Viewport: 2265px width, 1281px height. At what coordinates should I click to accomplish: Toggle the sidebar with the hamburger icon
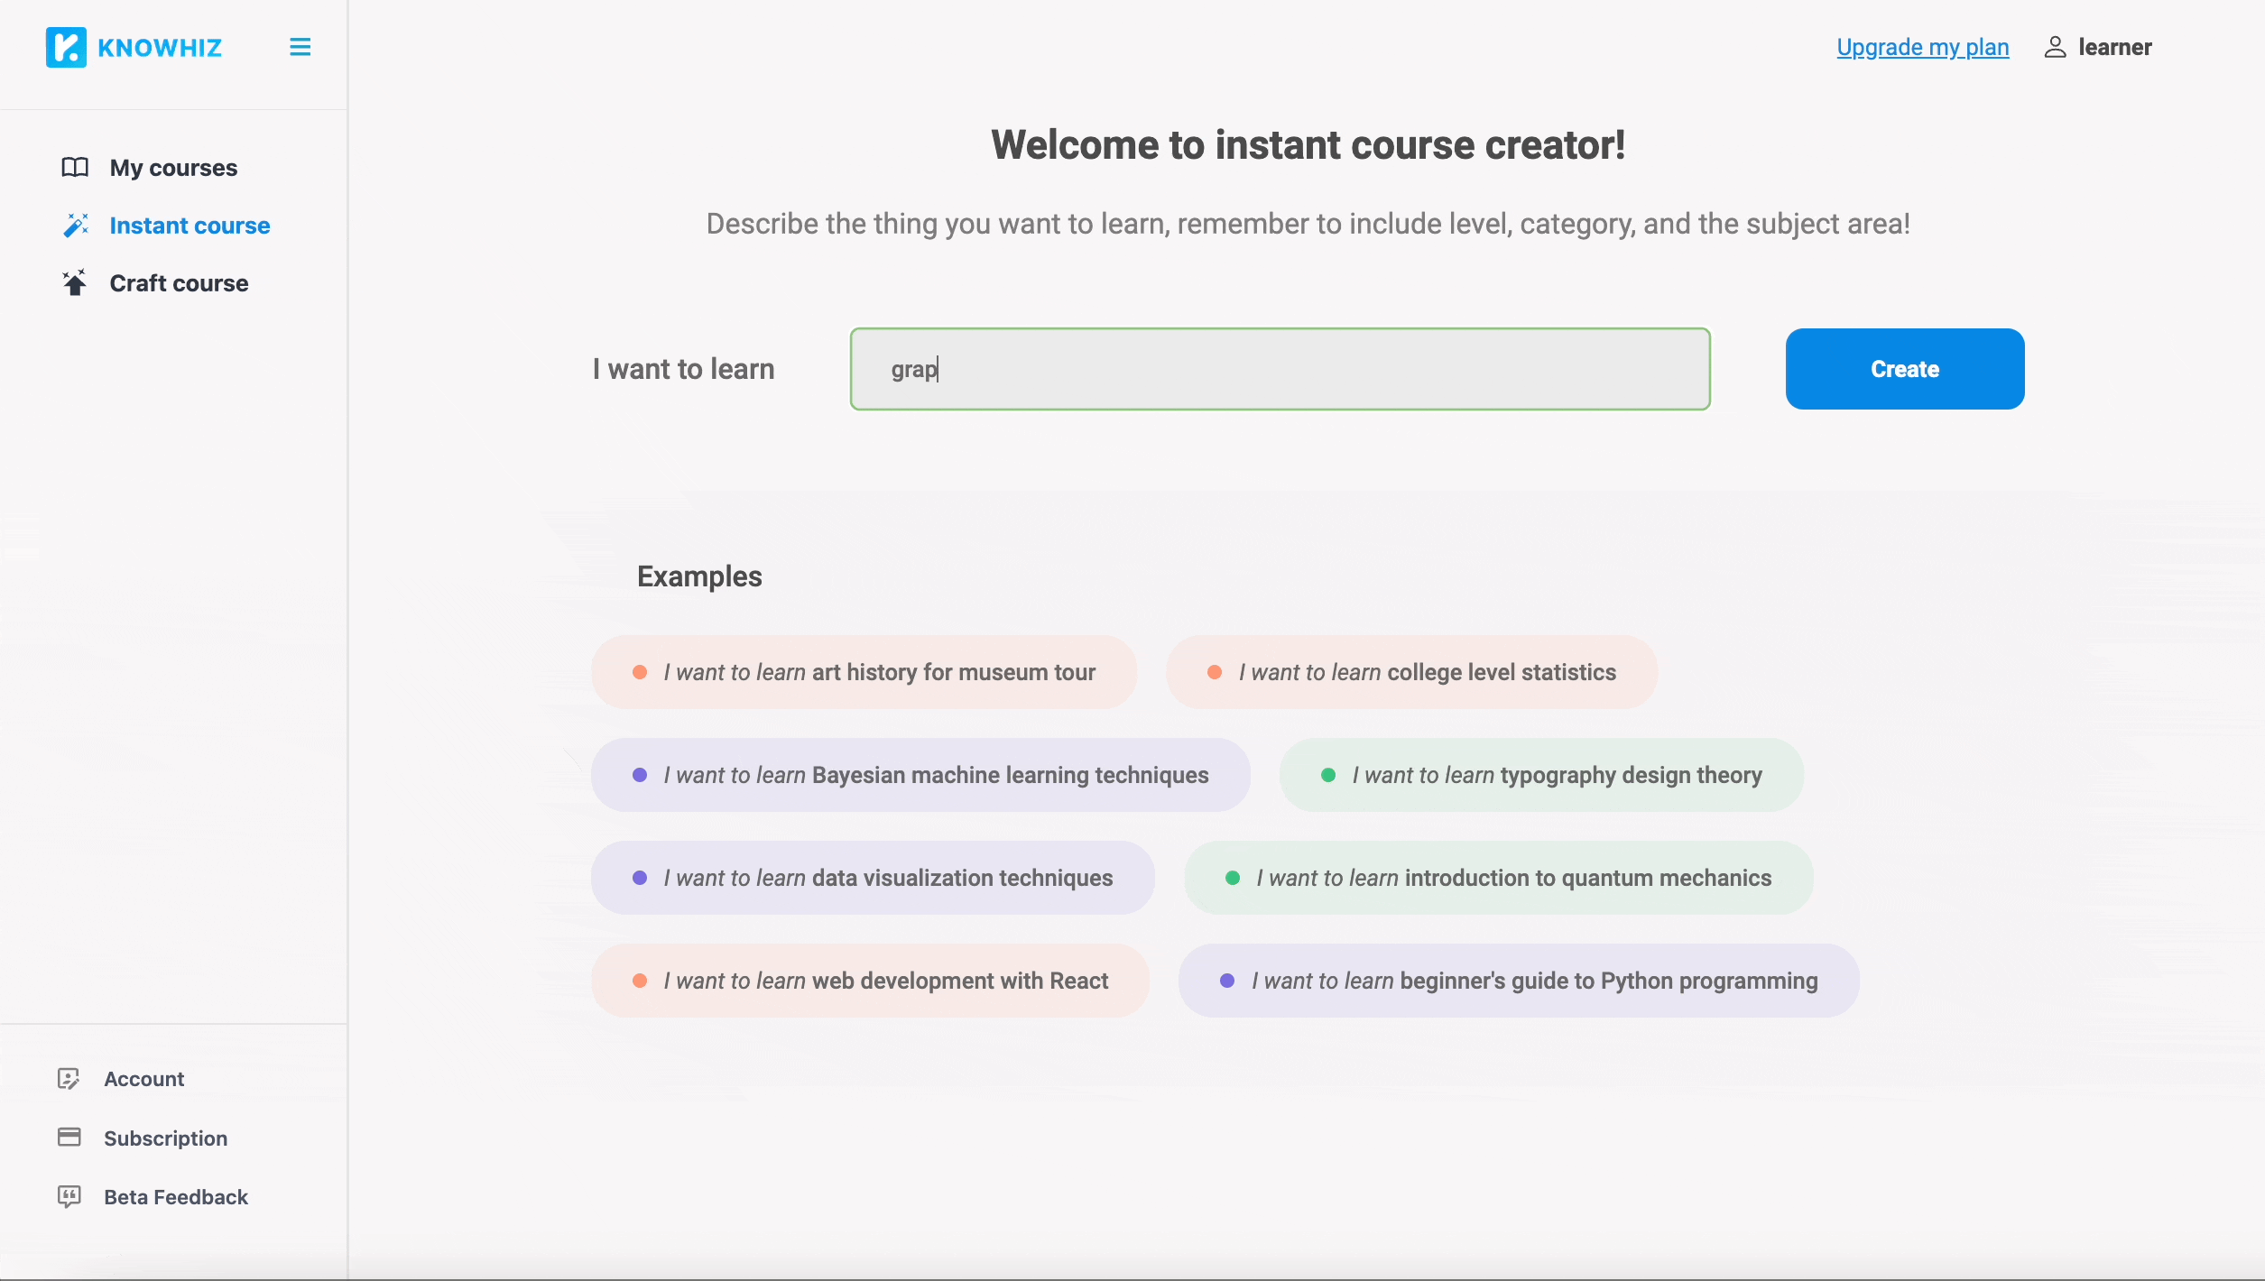pyautogui.click(x=300, y=46)
